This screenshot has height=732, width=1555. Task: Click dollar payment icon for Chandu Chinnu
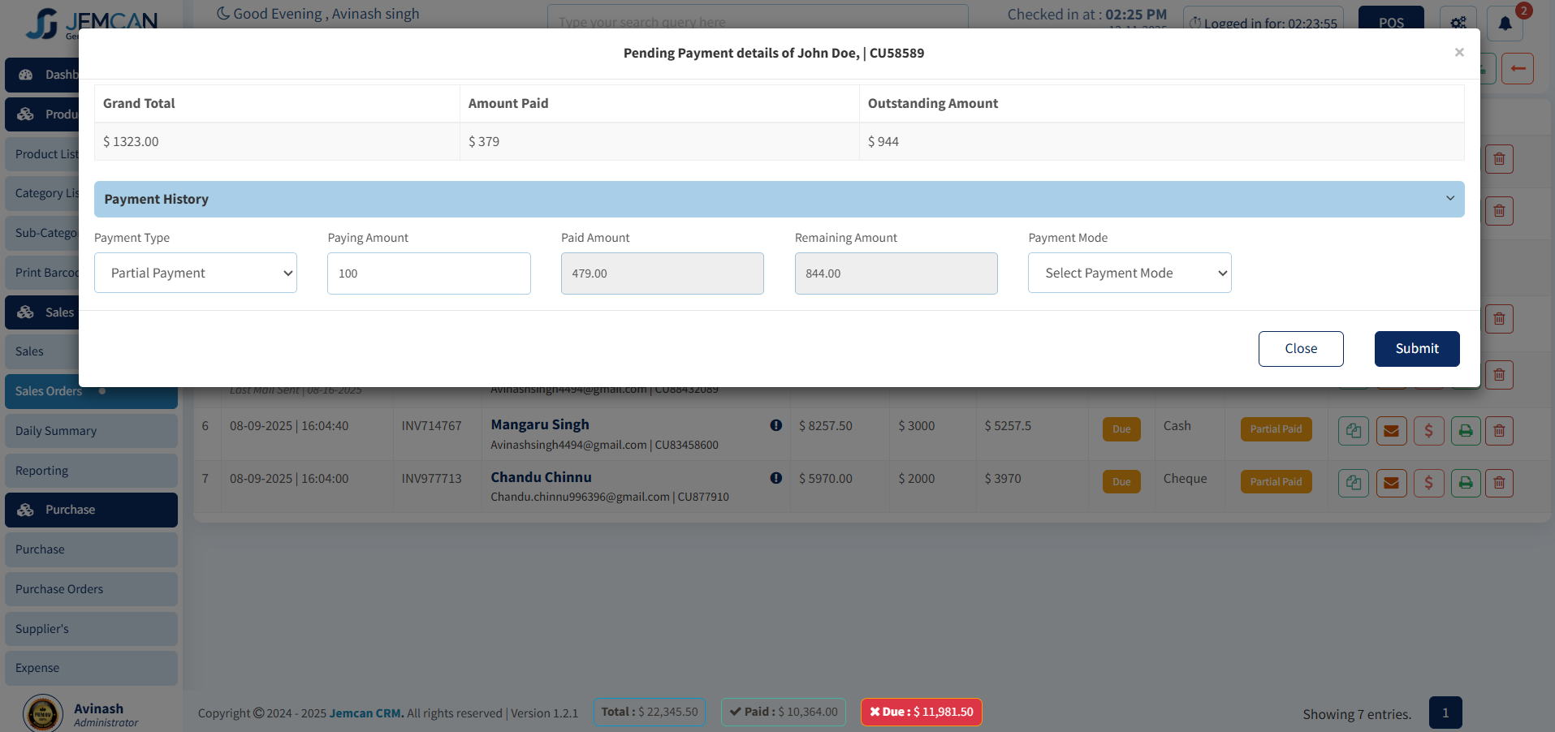pyautogui.click(x=1428, y=483)
